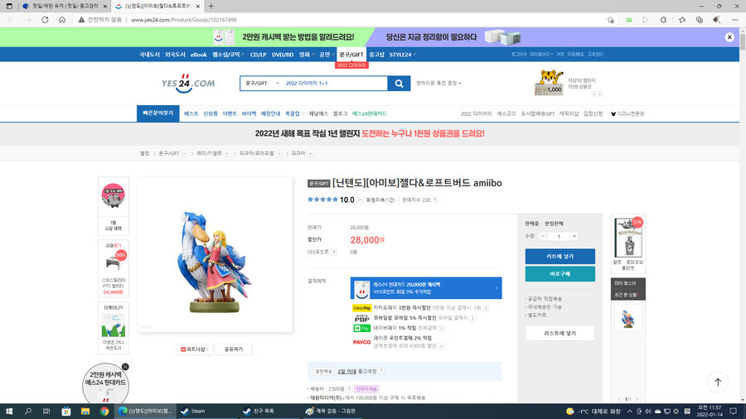The width and height of the screenshot is (746, 419).
Task: Open the STYLE24 menu
Action: (x=400, y=55)
